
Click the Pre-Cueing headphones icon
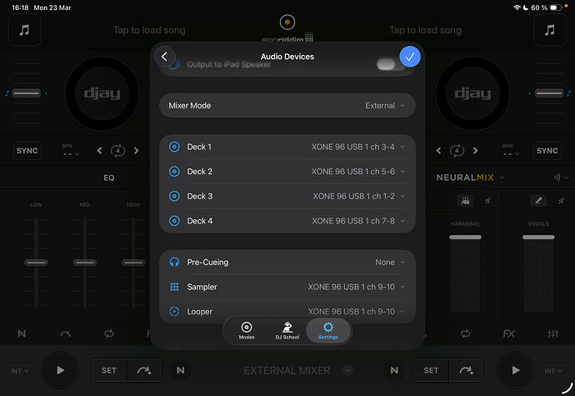(174, 263)
